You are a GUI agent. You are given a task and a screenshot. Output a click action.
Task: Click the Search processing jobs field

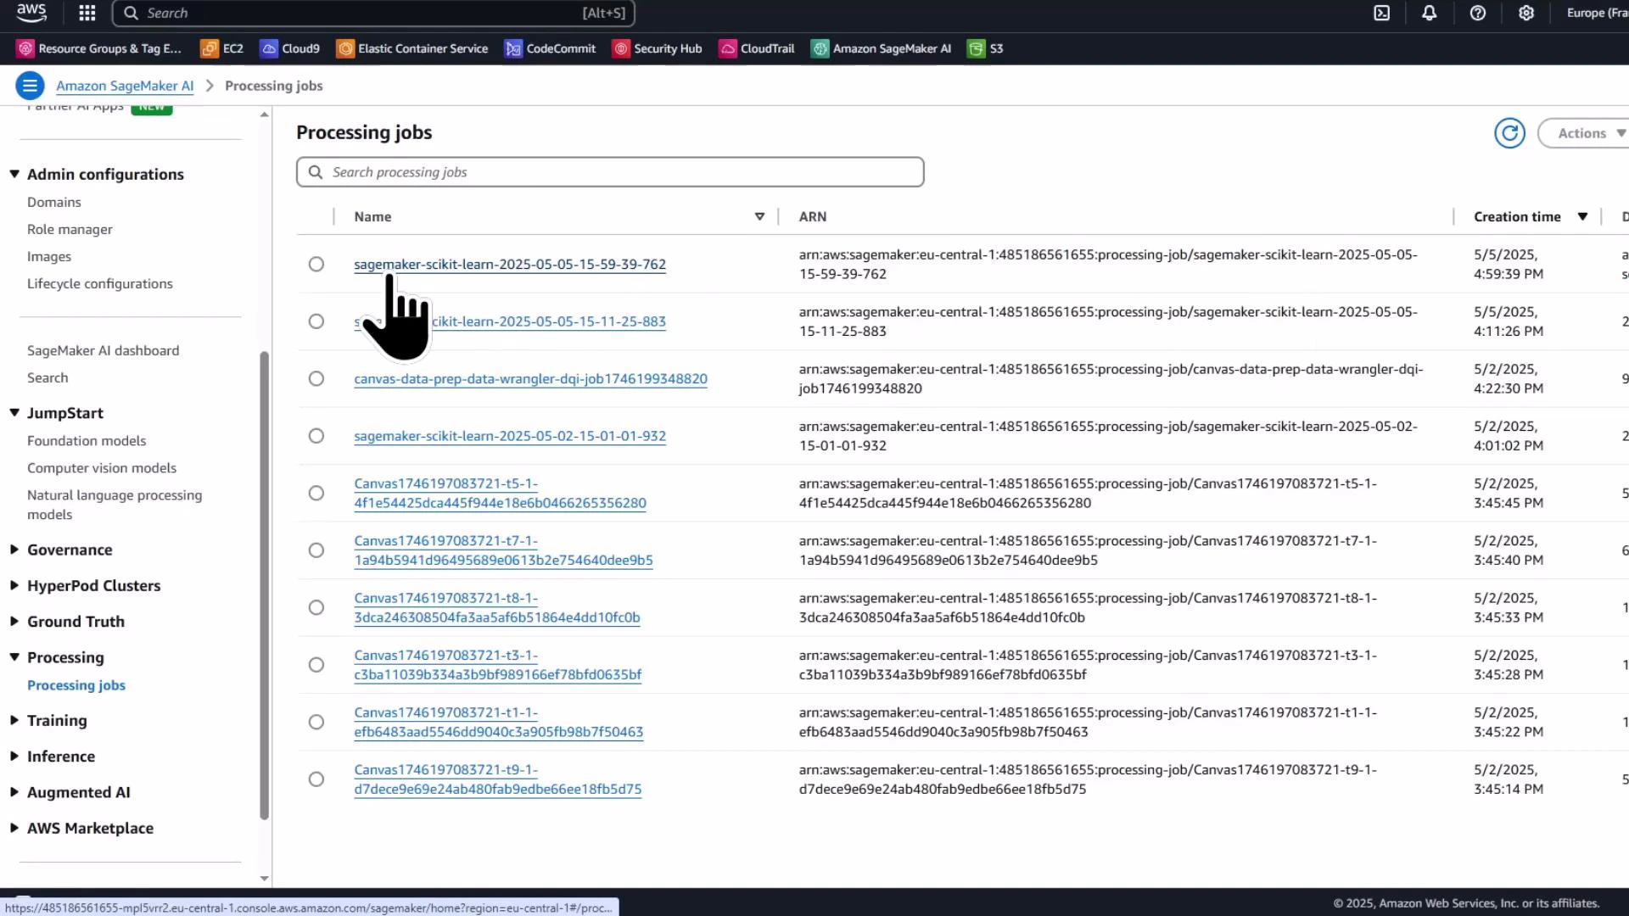point(610,171)
